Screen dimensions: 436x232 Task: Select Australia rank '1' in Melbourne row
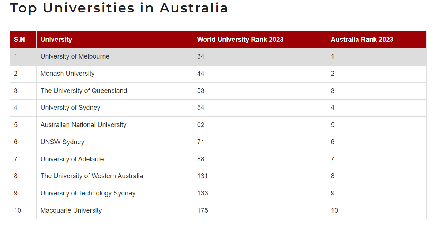pyautogui.click(x=332, y=56)
